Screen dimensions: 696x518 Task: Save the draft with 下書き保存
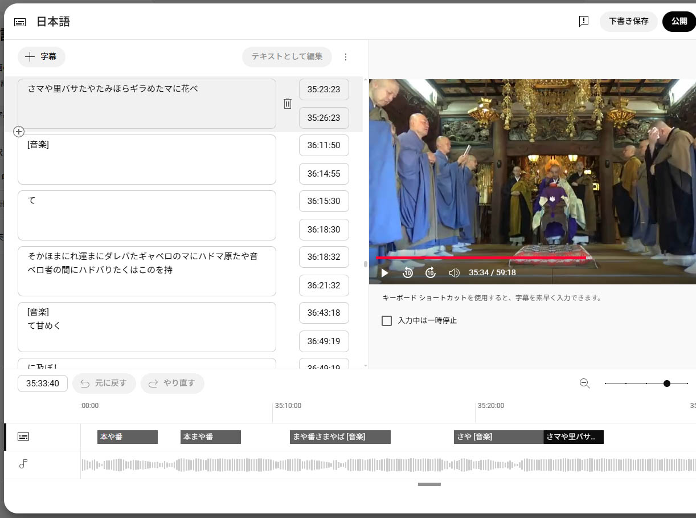coord(629,21)
